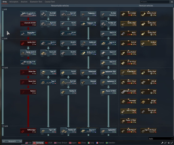The height and width of the screenshot is (145, 174).
Task: Select premium VK 45.01 (P) vehicle
Action: click(x=149, y=111)
